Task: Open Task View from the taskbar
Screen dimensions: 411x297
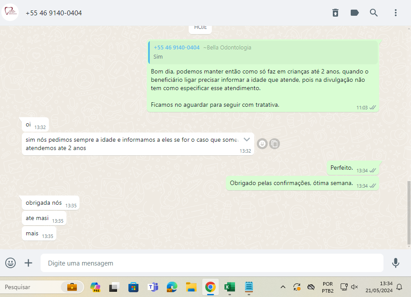Action: point(114,287)
